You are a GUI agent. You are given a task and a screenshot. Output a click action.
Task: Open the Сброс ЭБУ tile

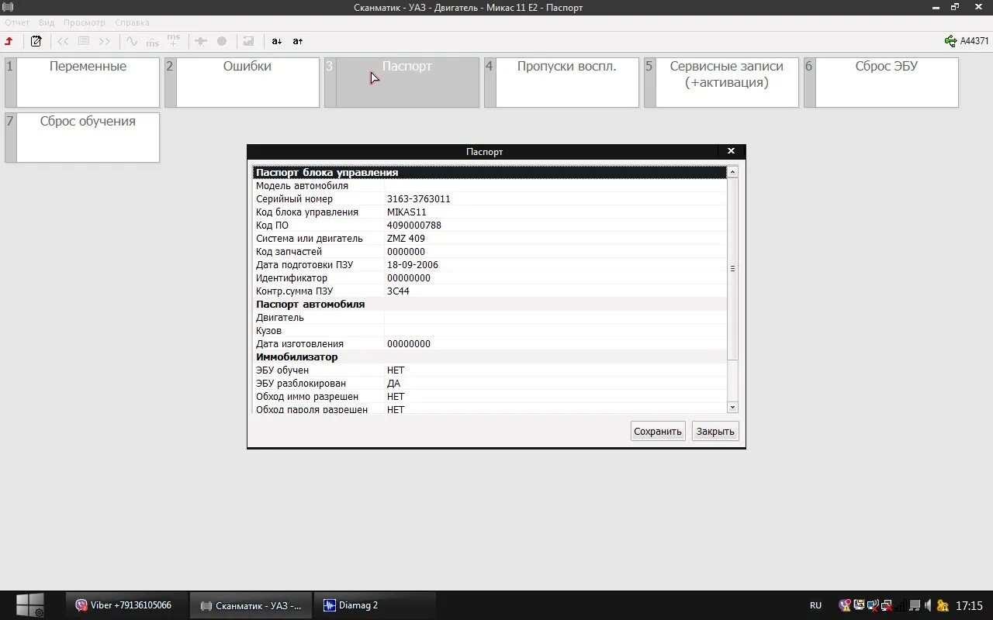point(881,82)
